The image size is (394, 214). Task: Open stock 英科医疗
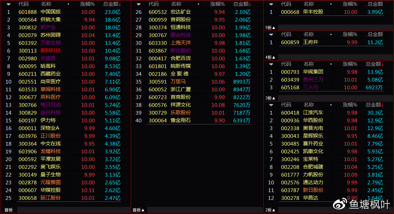51,97
